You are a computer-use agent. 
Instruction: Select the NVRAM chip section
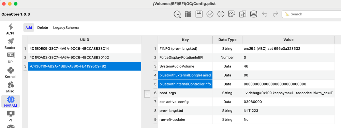tap(11, 101)
